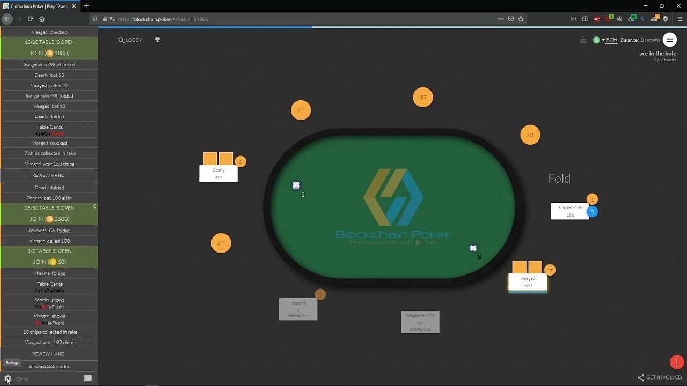
Task: Click the LOBBY search link
Action: (x=130, y=40)
